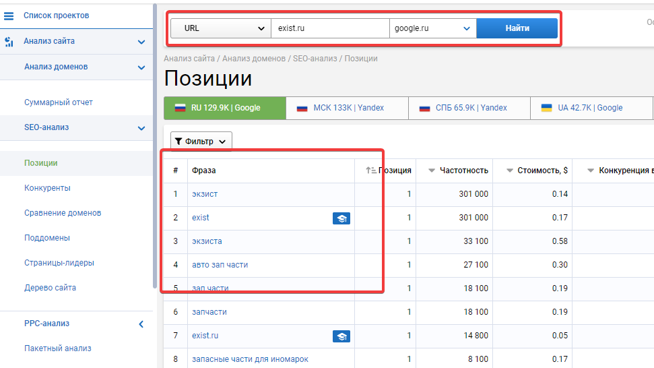
Task: Click the phrase link запчасти
Action: pyautogui.click(x=209, y=312)
